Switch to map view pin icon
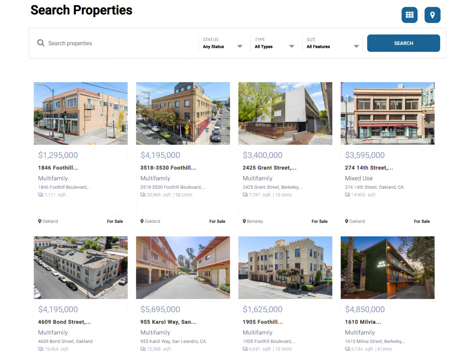The image size is (472, 354). [x=432, y=15]
